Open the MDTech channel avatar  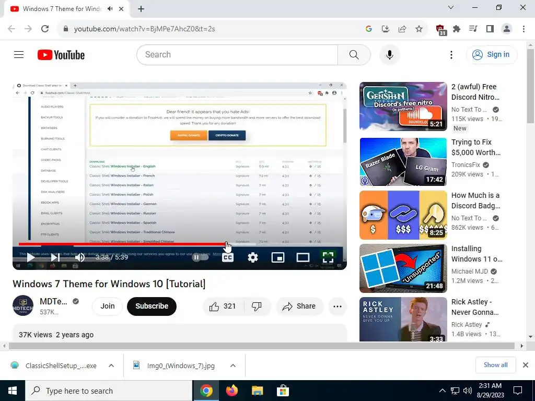[x=23, y=305]
